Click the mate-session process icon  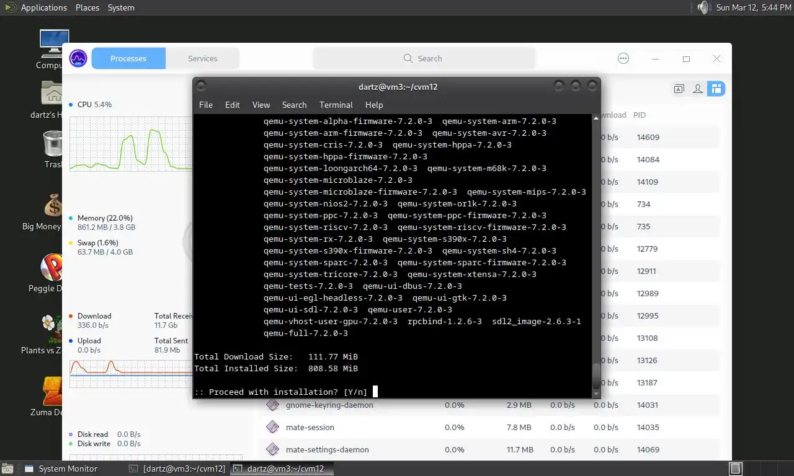click(272, 427)
